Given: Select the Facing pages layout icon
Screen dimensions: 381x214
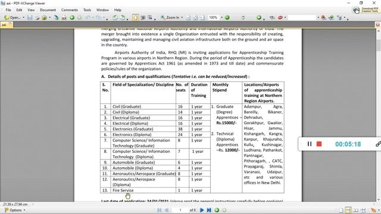Looking at the screenshot, I should pyautogui.click(x=356, y=210).
